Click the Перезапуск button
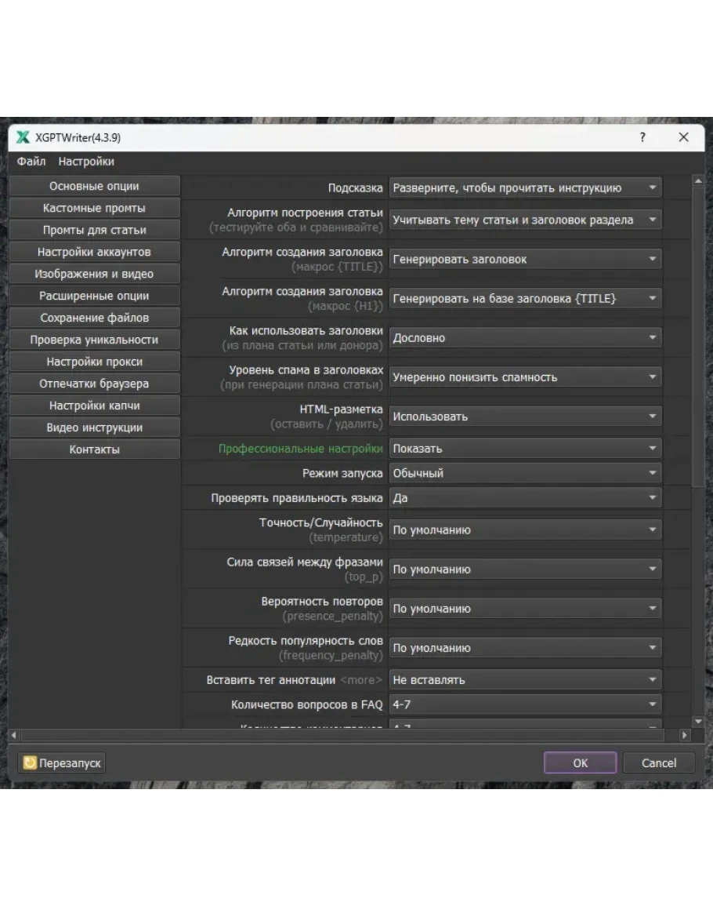The image size is (713, 906). (x=62, y=762)
